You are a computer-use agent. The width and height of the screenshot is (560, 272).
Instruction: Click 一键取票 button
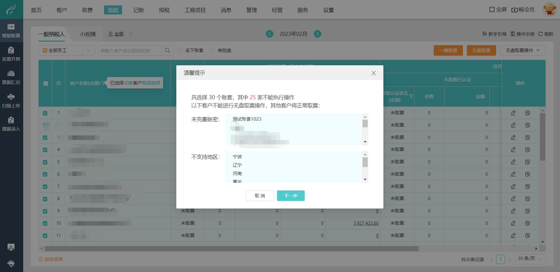pos(448,51)
